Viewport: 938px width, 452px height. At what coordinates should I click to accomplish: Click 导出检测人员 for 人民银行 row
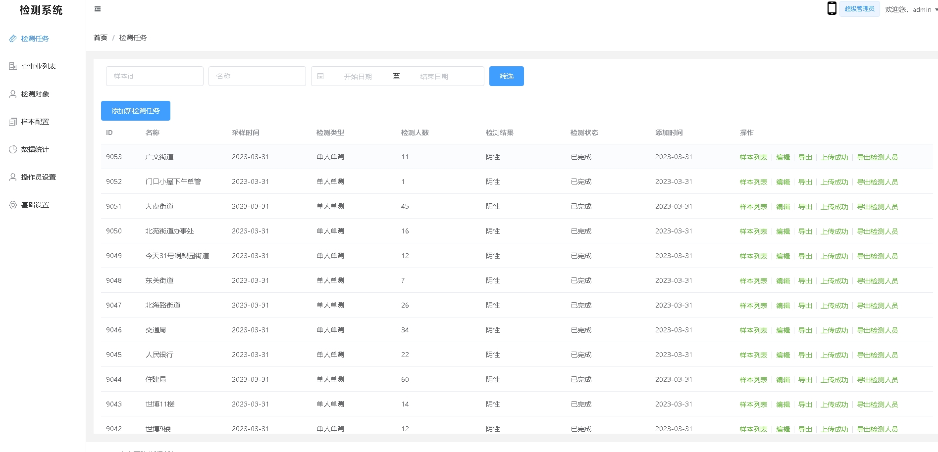click(x=878, y=355)
